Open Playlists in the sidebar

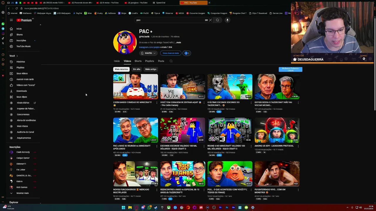click(x=20, y=68)
